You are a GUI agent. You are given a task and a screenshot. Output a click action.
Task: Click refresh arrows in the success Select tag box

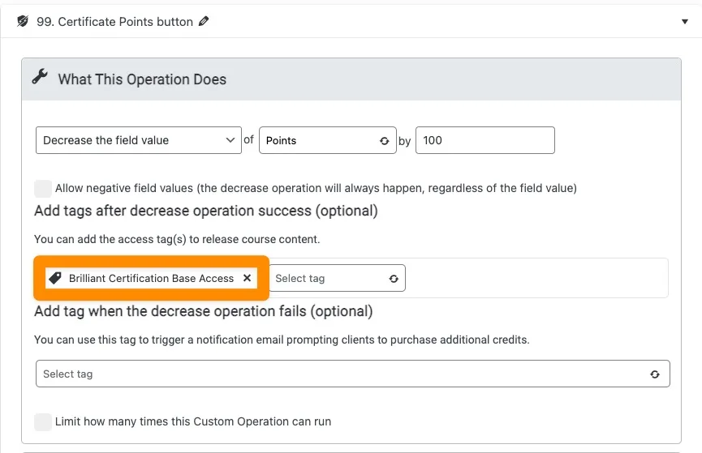[x=394, y=279]
